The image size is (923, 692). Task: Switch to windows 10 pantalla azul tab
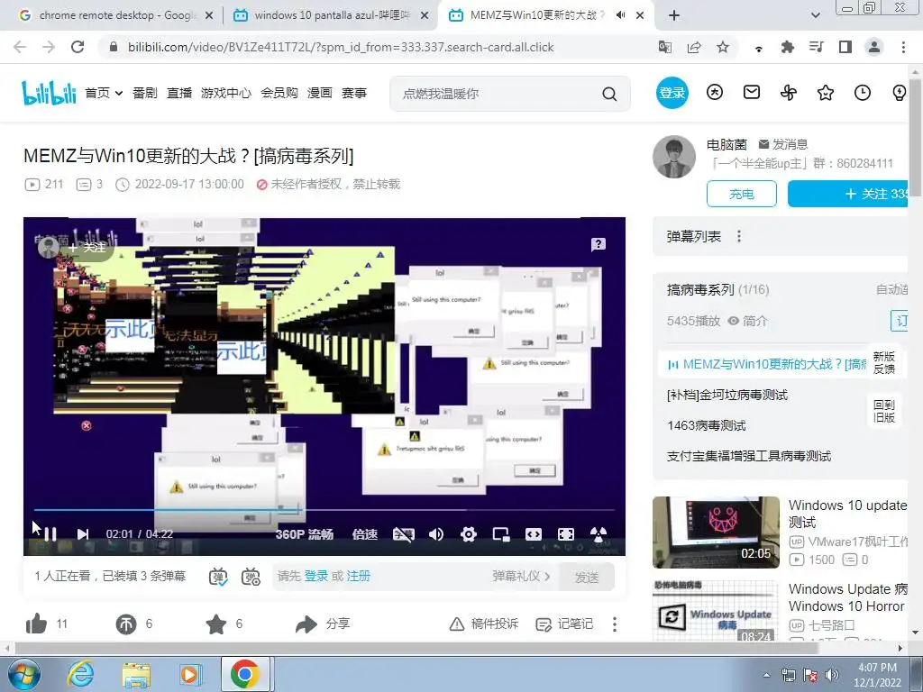pyautogui.click(x=331, y=15)
